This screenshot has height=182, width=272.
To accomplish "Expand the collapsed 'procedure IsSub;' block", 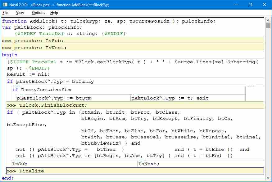I will click(133, 40).
